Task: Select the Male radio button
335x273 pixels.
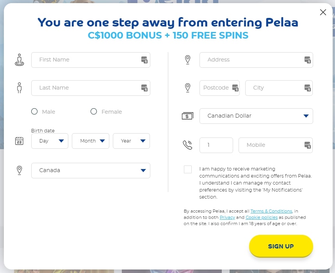Action: (34, 111)
